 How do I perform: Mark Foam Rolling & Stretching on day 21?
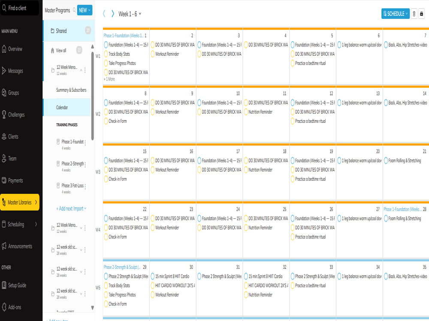click(386, 160)
